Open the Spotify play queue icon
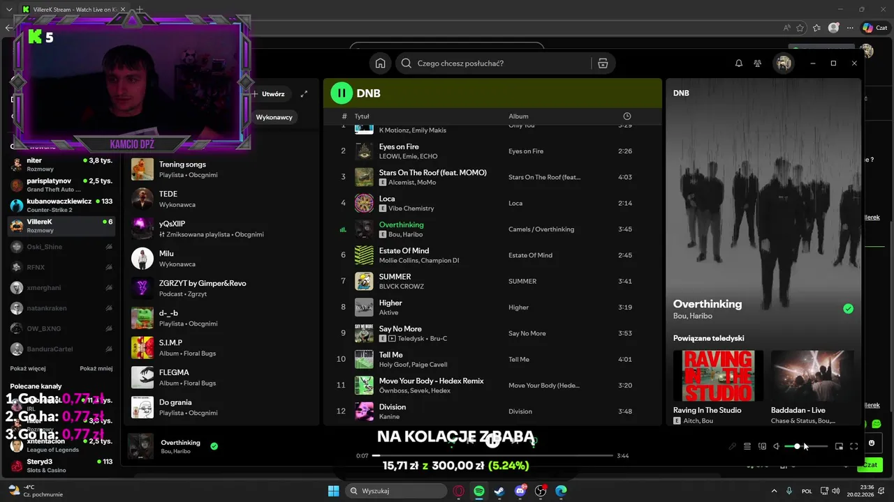 747,446
